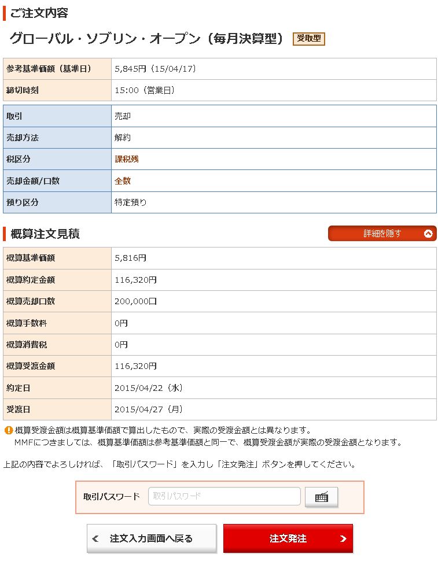Click the 課税残 tax category value
This screenshot has height=565, width=438.
[x=127, y=159]
